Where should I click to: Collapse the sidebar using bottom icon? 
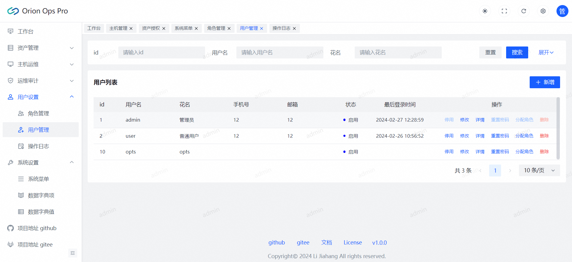point(73,253)
